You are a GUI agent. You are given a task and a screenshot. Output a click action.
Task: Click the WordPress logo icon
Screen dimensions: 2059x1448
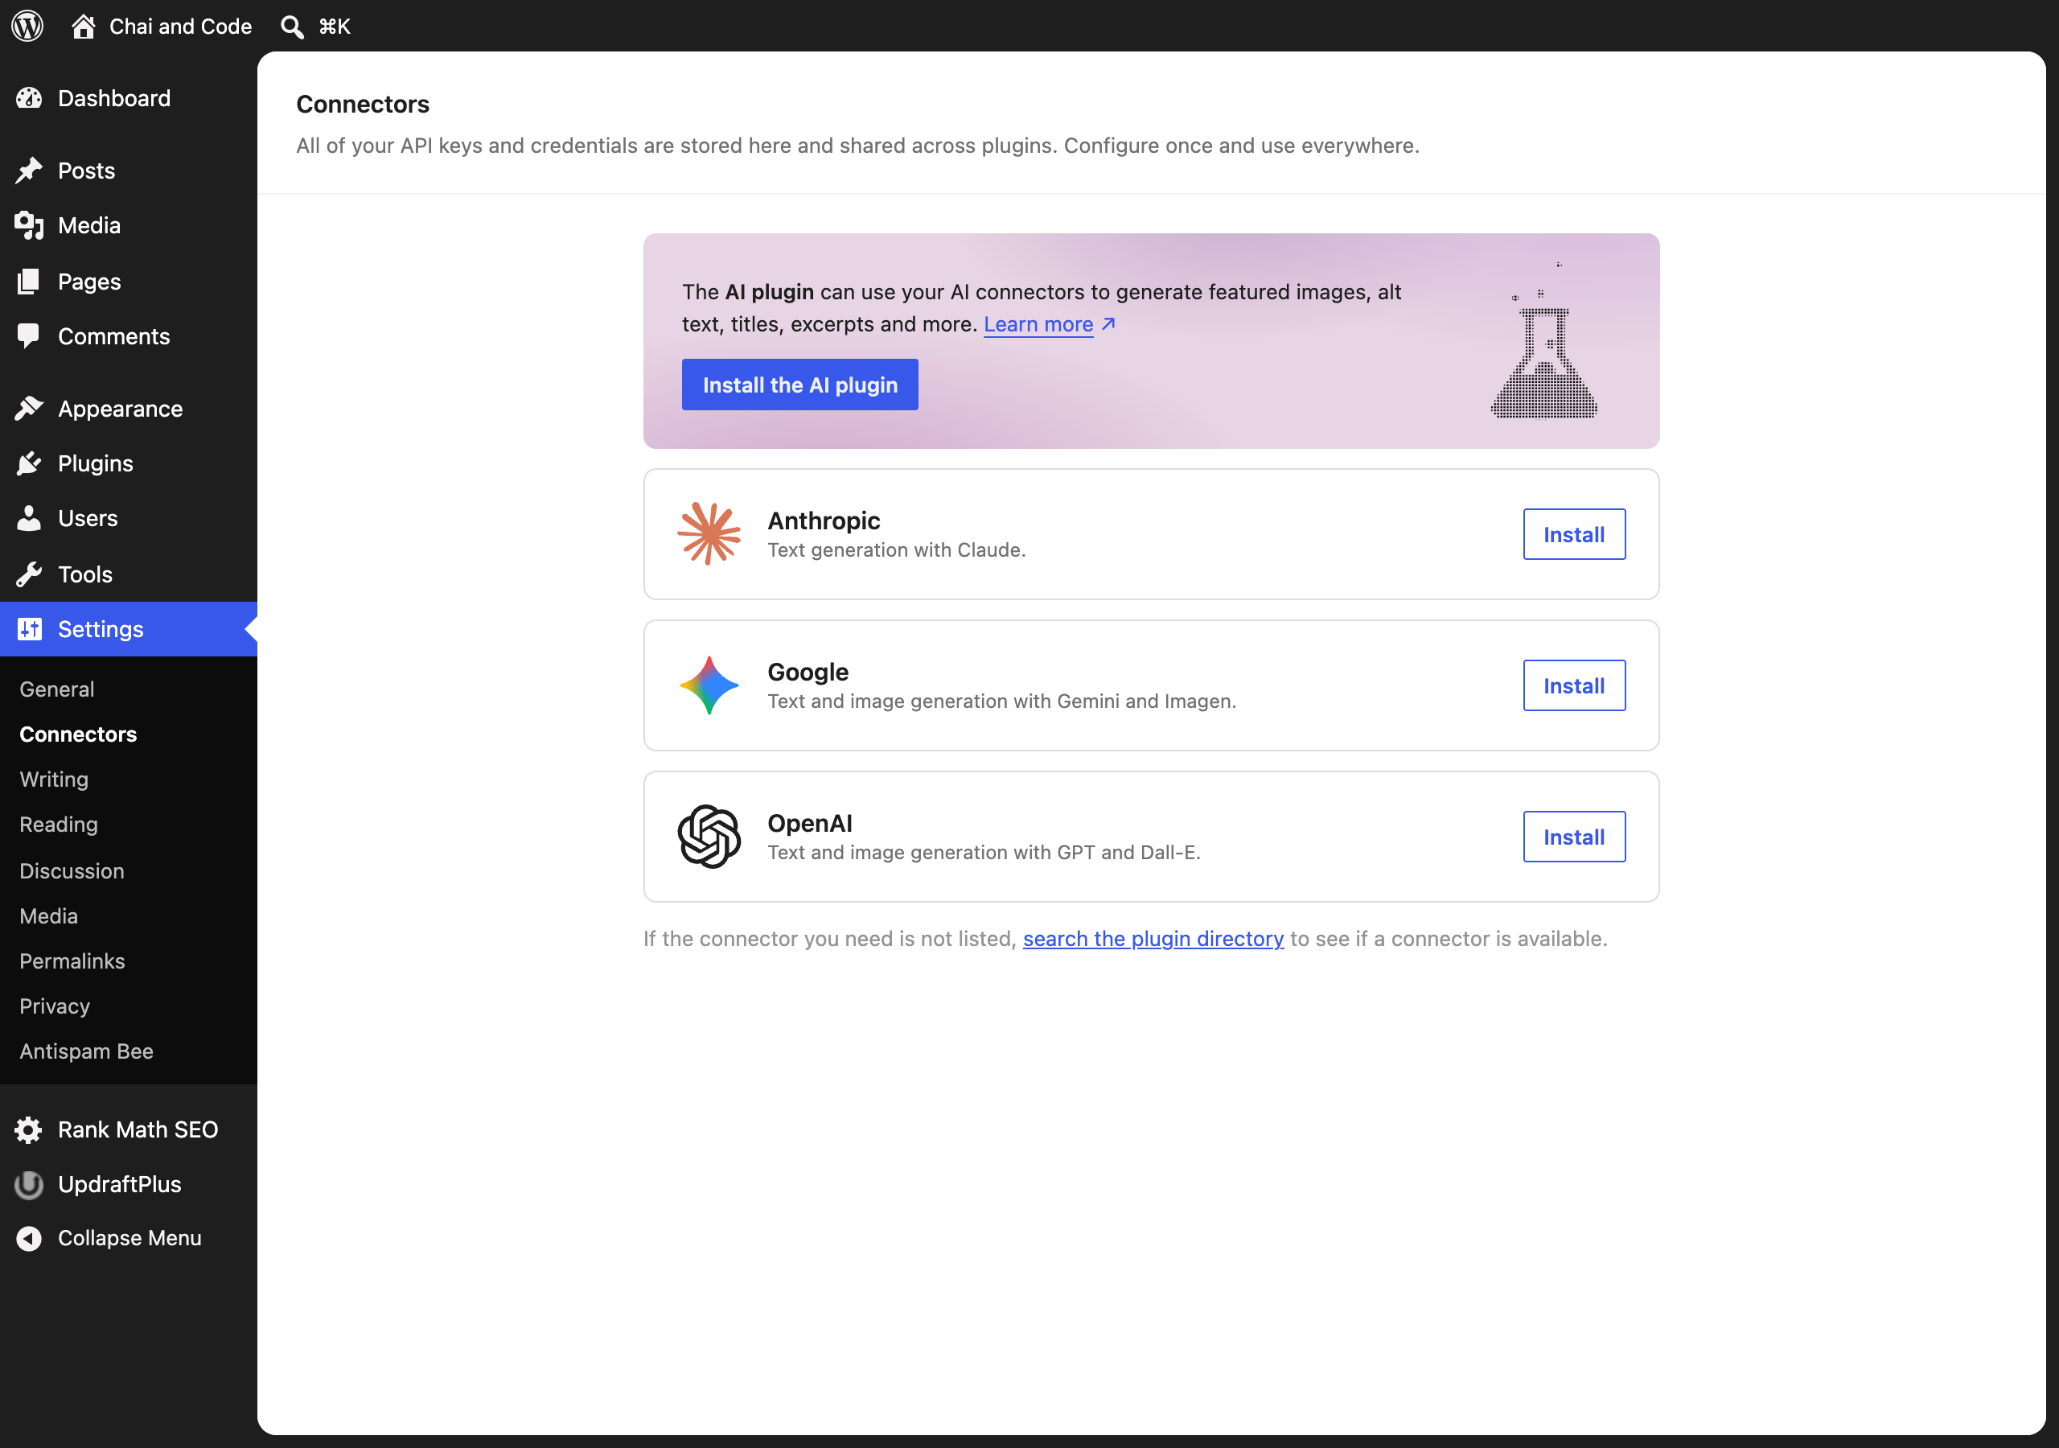28,26
